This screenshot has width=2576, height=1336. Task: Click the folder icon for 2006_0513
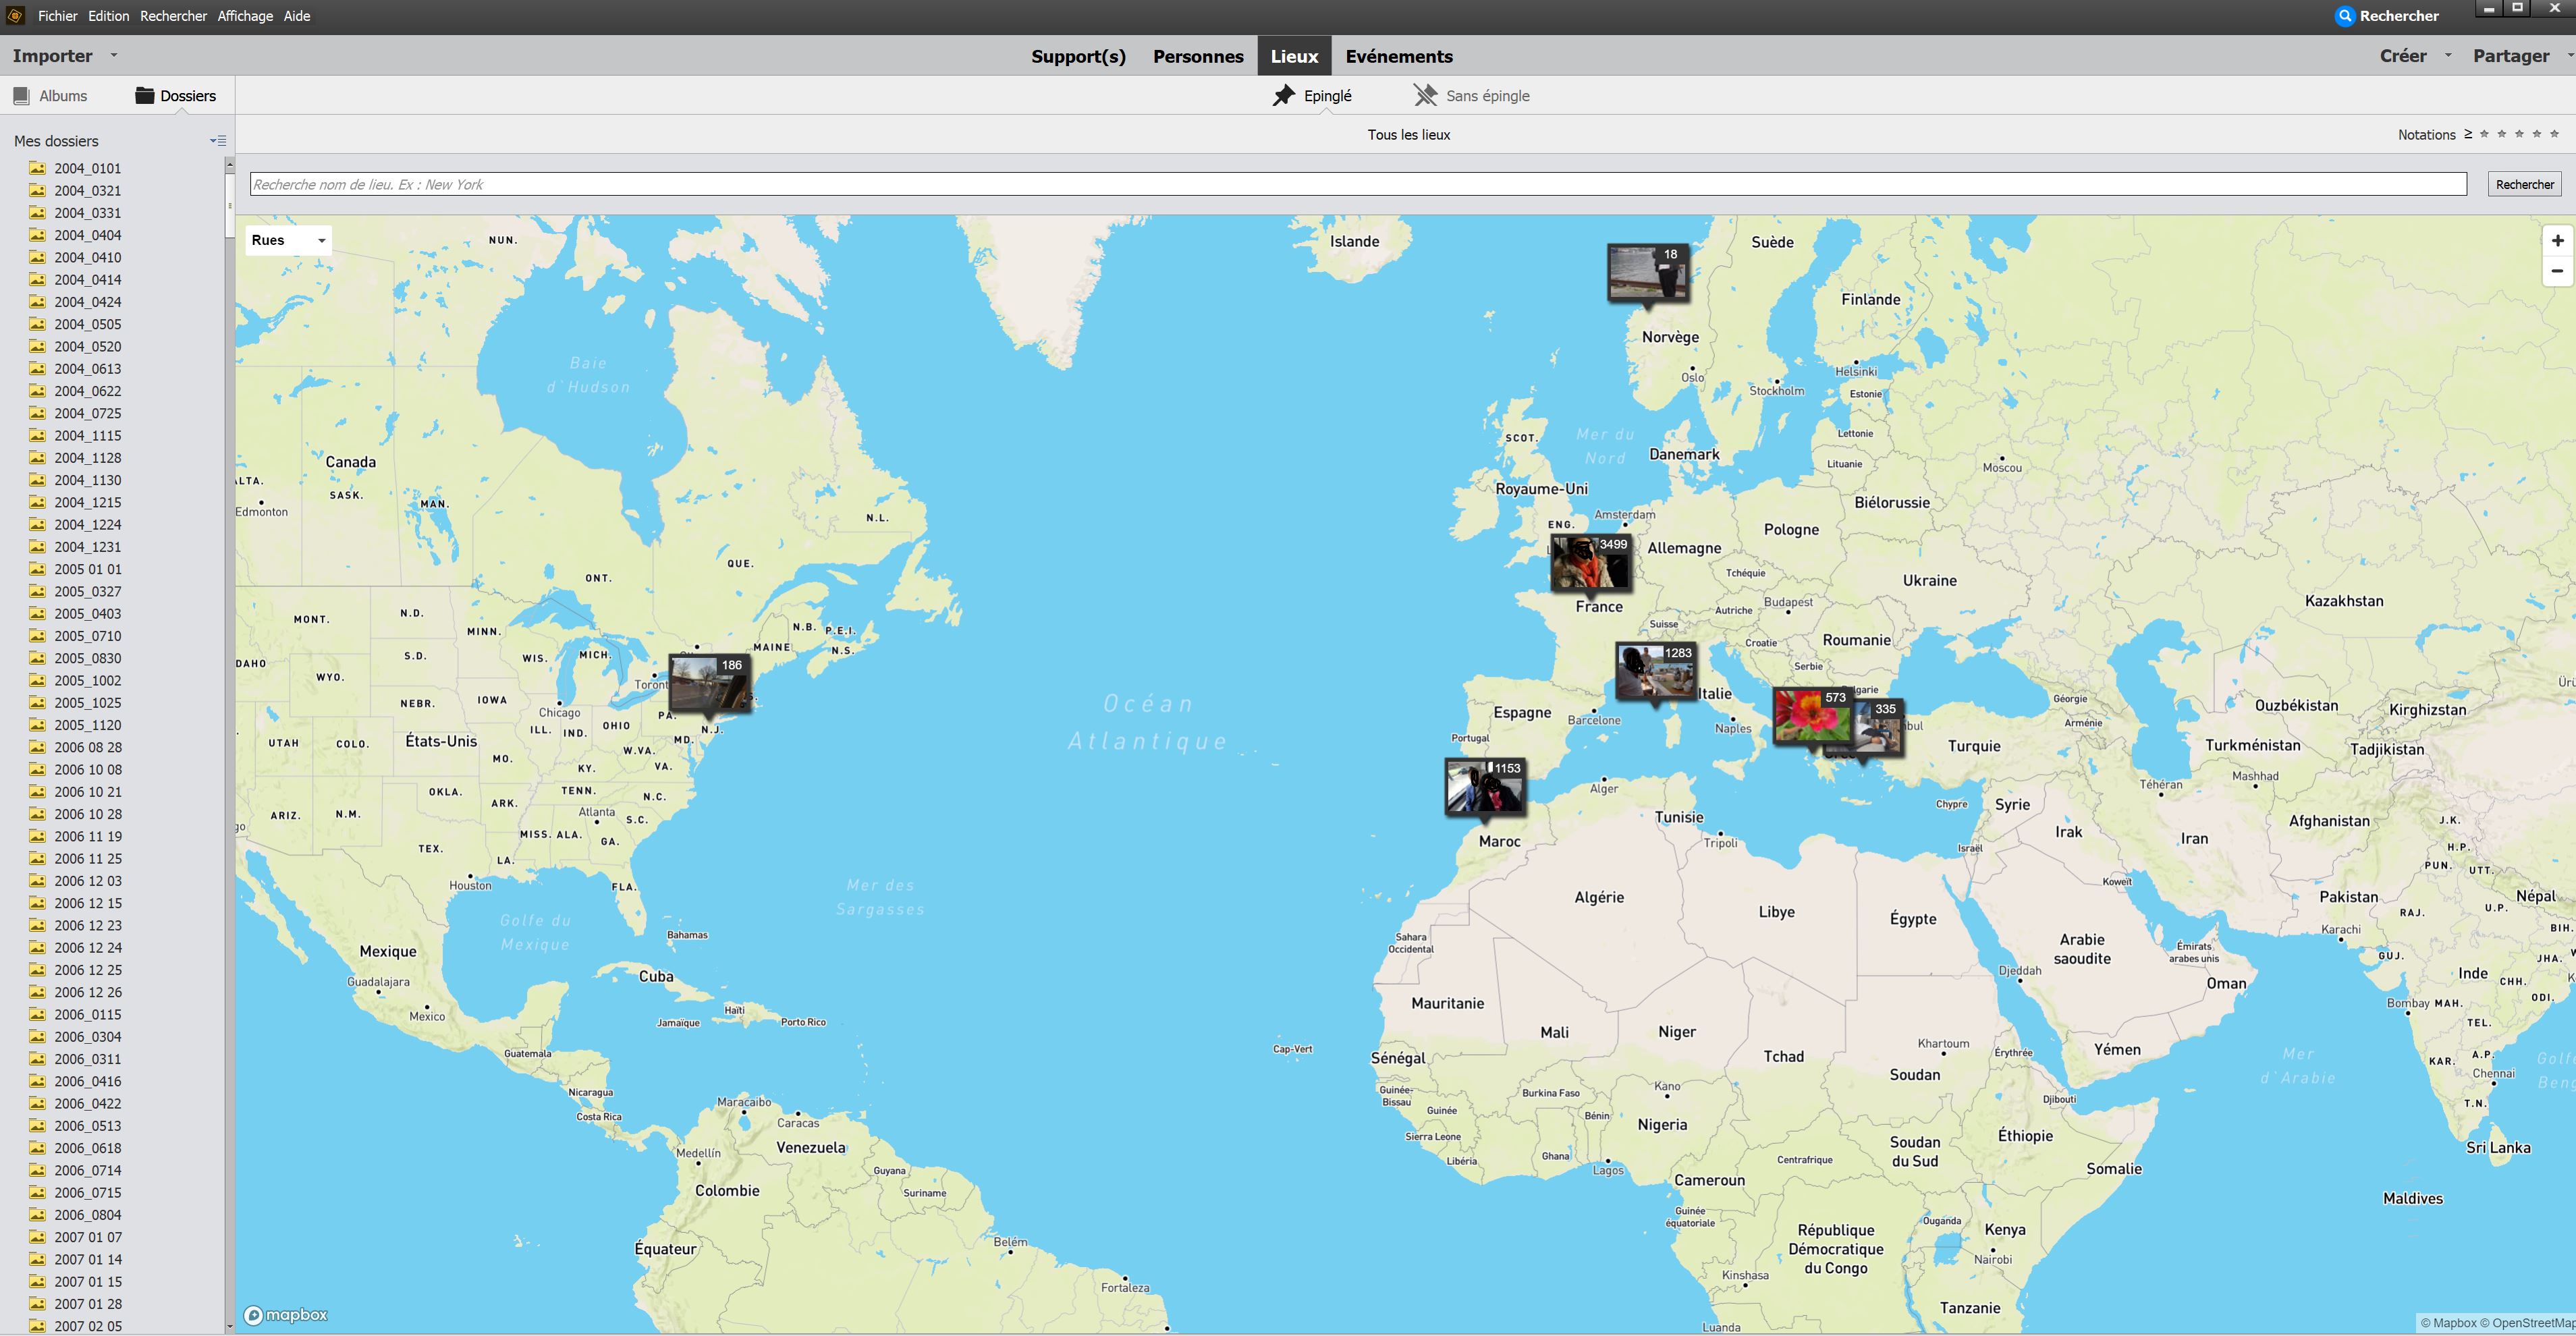[37, 1126]
